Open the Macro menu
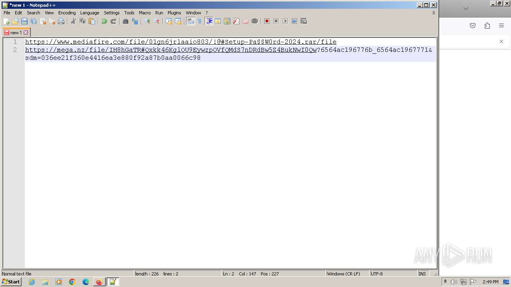The width and height of the screenshot is (511, 287). 145,13
